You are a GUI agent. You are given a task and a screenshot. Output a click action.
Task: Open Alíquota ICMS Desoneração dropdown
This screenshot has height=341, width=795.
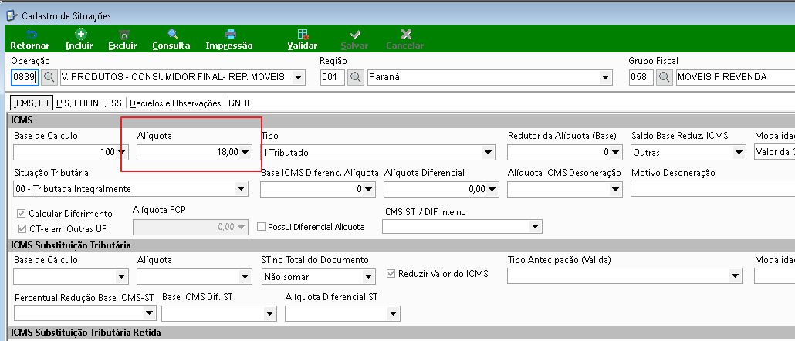click(616, 189)
